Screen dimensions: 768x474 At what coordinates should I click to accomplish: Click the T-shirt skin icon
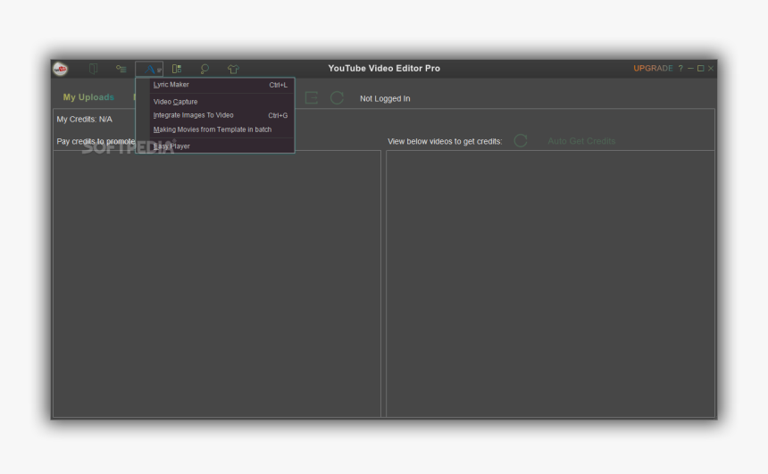pyautogui.click(x=233, y=69)
